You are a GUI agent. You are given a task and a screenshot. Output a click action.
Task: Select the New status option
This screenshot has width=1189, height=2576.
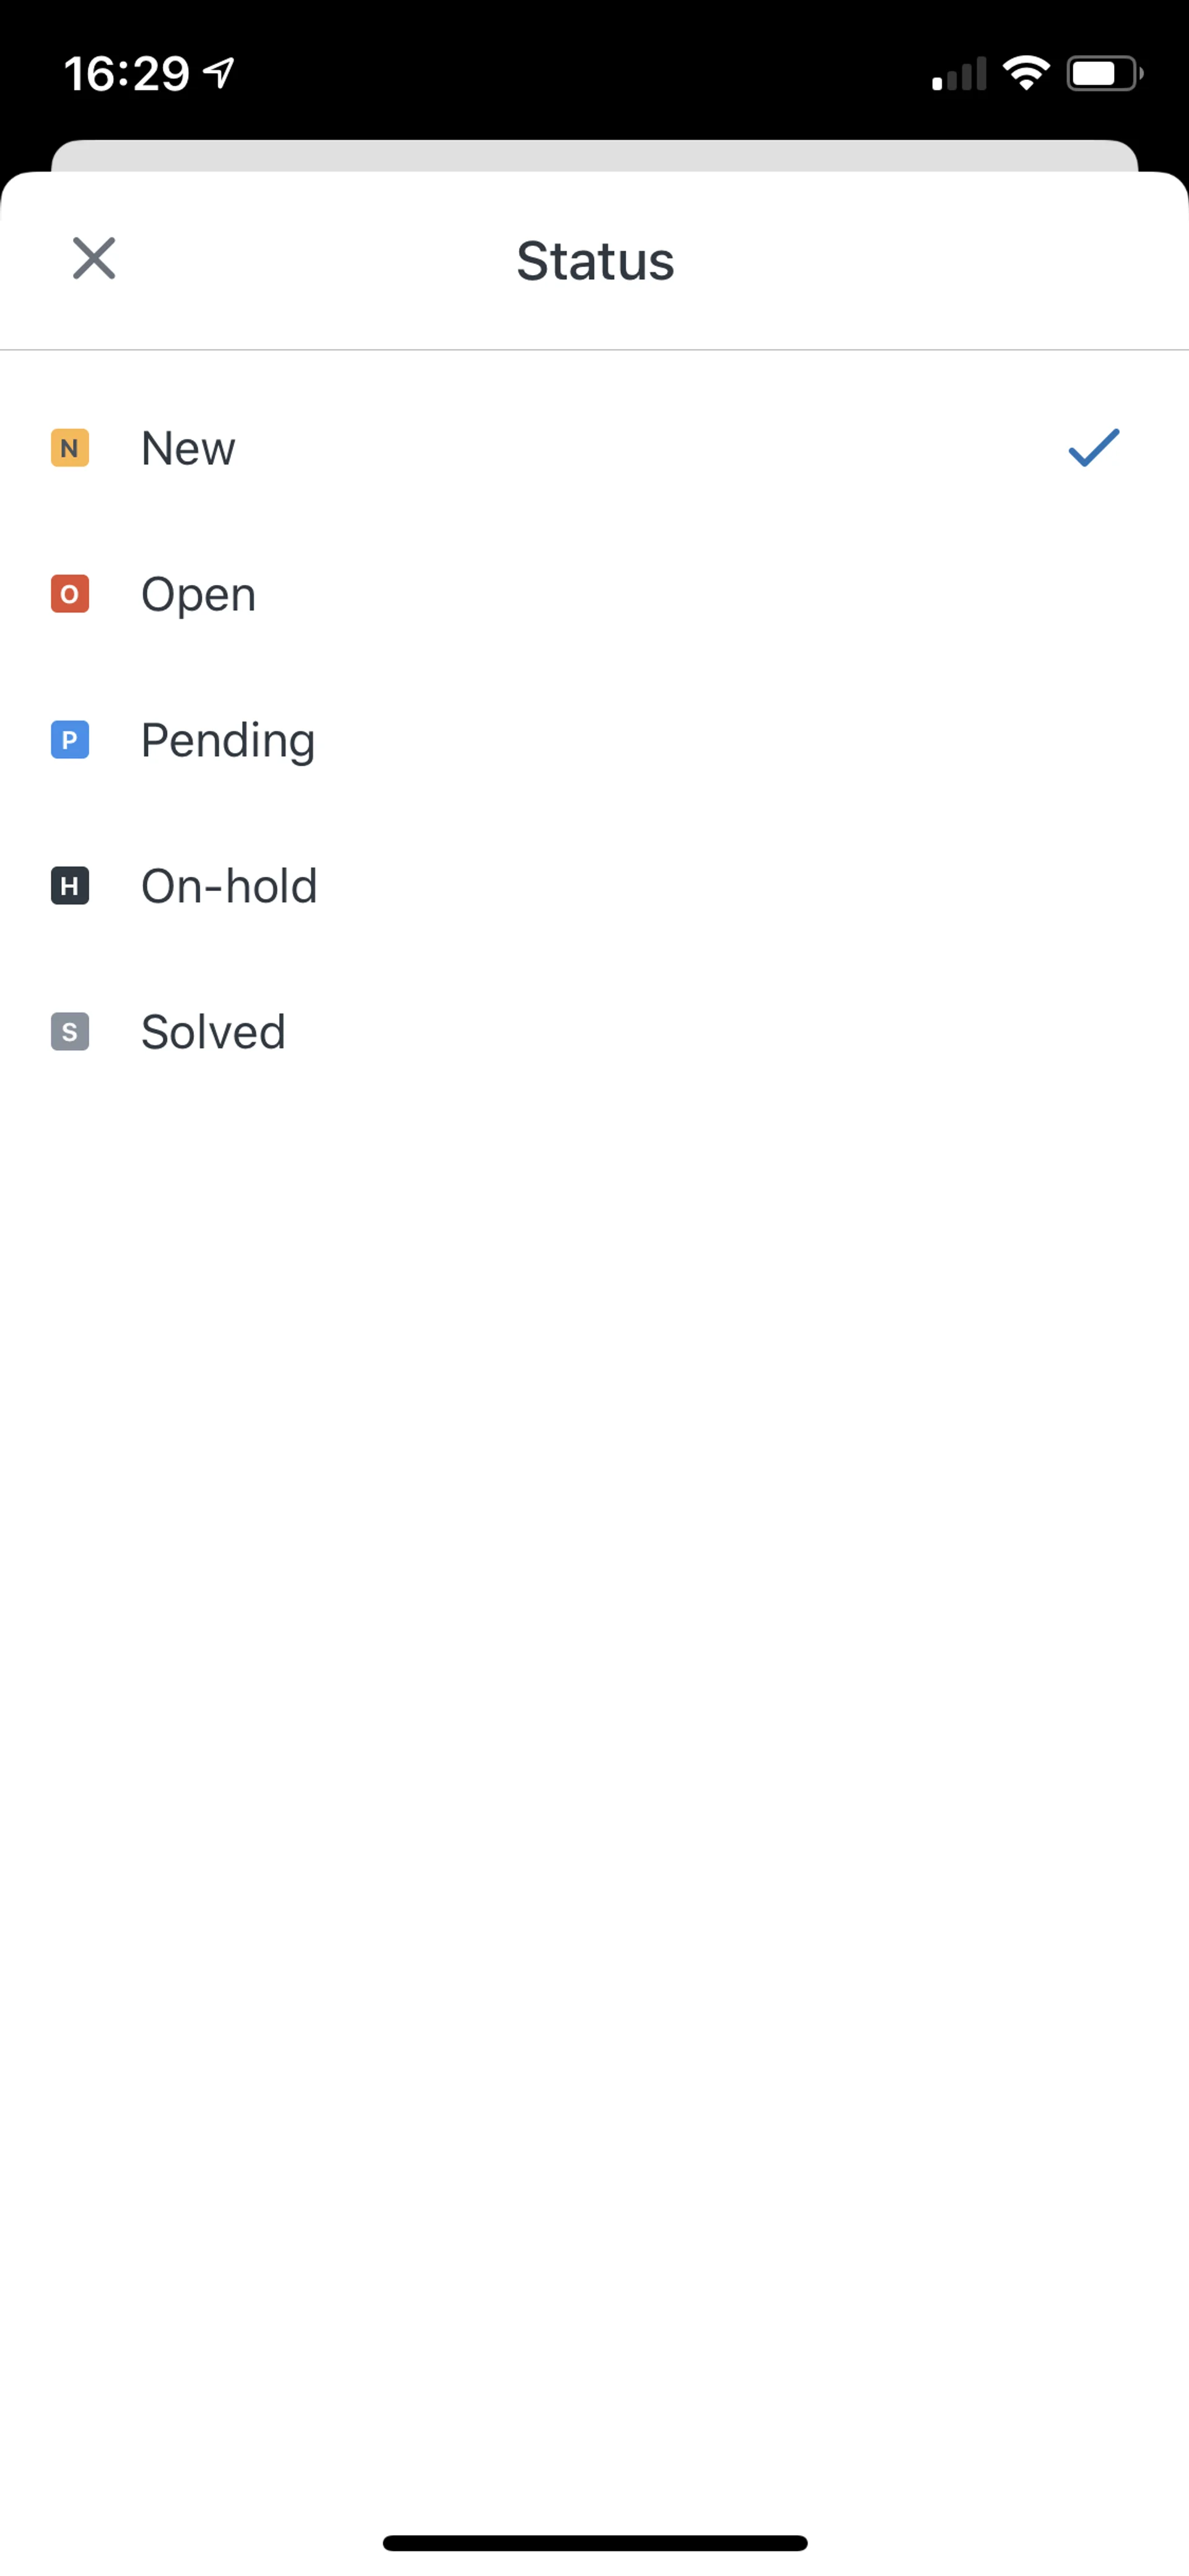(x=188, y=448)
